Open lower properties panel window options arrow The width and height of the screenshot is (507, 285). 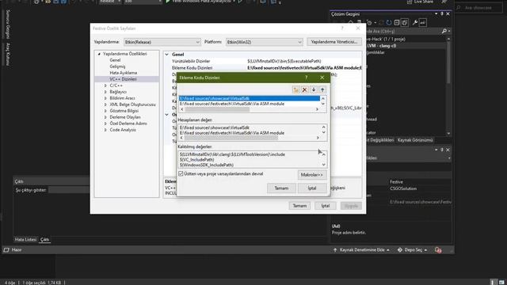[436, 150]
